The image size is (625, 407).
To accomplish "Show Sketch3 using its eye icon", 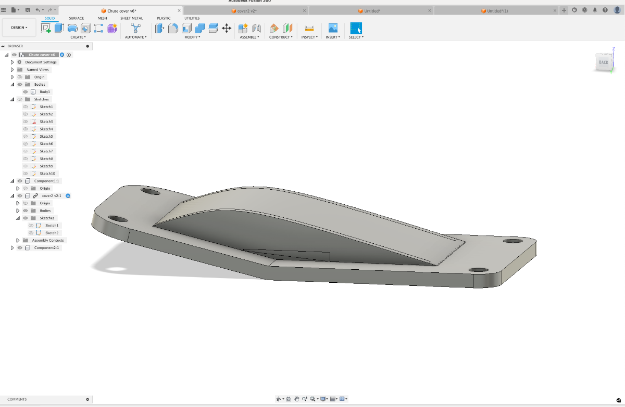I will [25, 122].
